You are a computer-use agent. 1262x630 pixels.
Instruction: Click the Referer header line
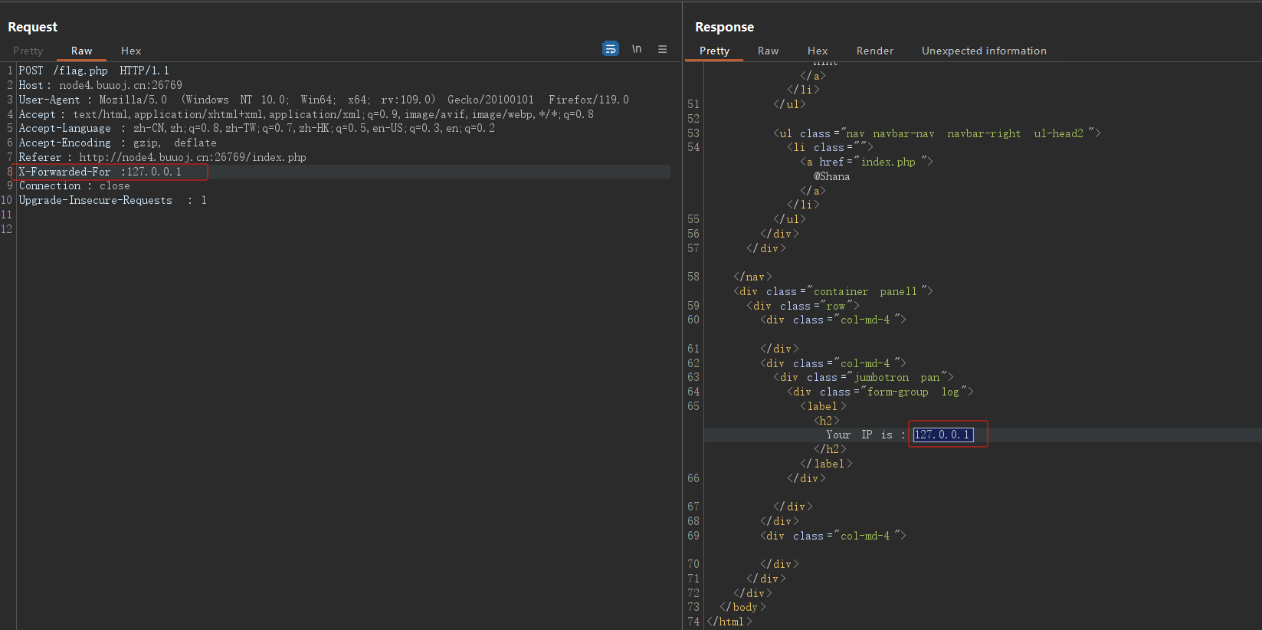pyautogui.click(x=162, y=157)
